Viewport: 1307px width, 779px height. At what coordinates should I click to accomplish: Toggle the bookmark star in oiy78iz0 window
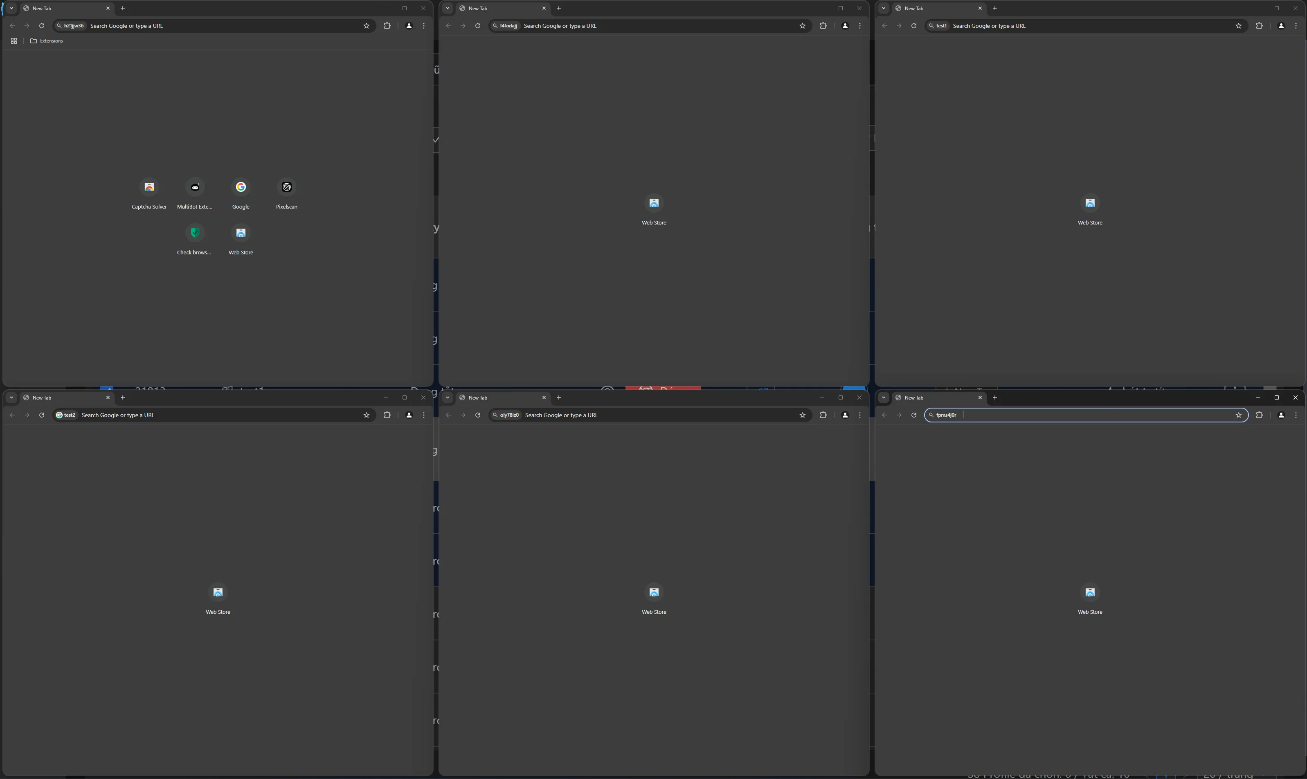(x=802, y=415)
